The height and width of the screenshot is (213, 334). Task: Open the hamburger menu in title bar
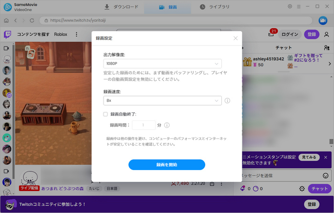299,7
